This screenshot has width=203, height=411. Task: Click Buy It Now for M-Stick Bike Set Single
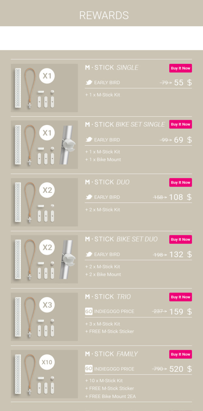coord(180,124)
